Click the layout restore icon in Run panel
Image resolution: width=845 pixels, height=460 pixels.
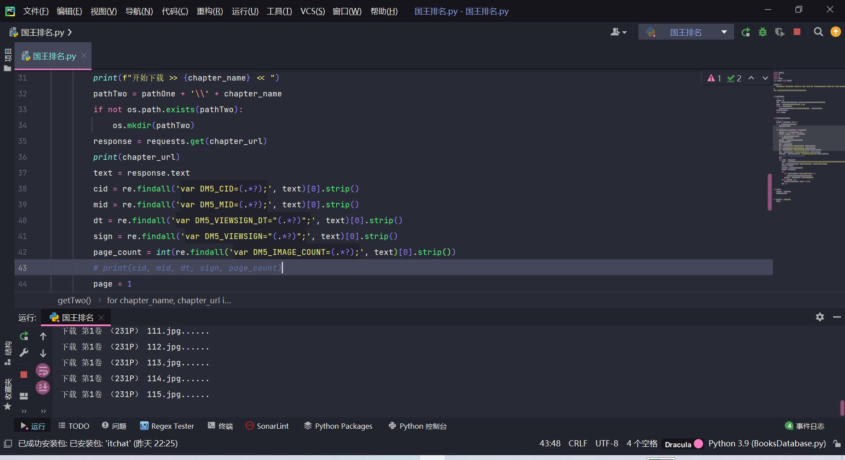24,396
